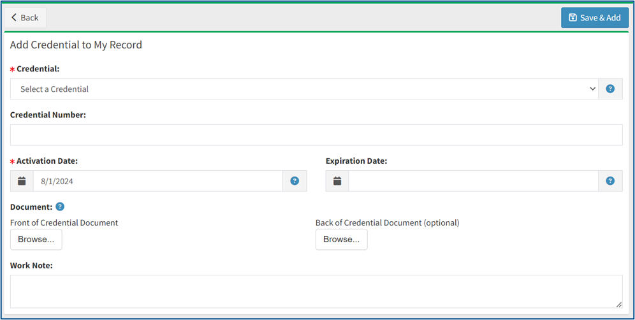
Task: Click the Back button
Action: [x=25, y=18]
